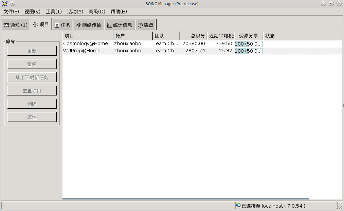
Task: Click the envelope icon on the 通知 tab
Action: tap(6, 25)
